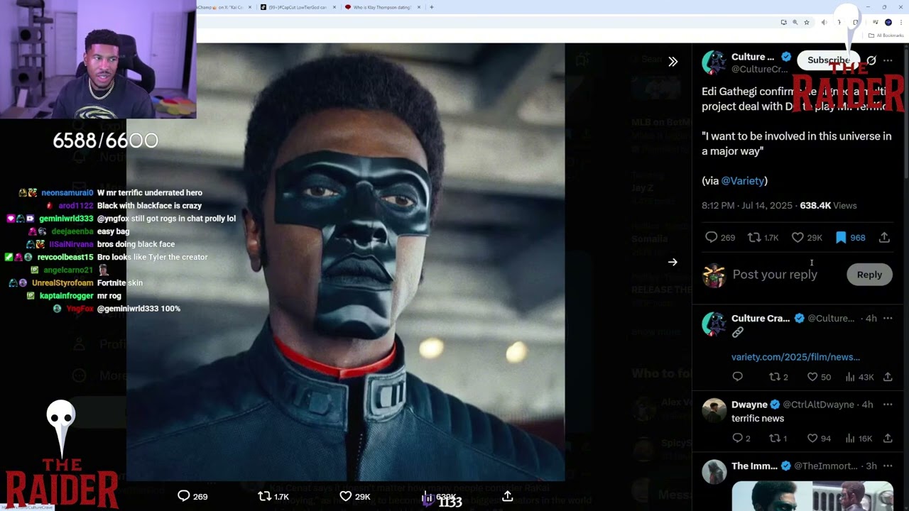Open more options on The Immortal's reply
The height and width of the screenshot is (511, 909).
tap(888, 466)
